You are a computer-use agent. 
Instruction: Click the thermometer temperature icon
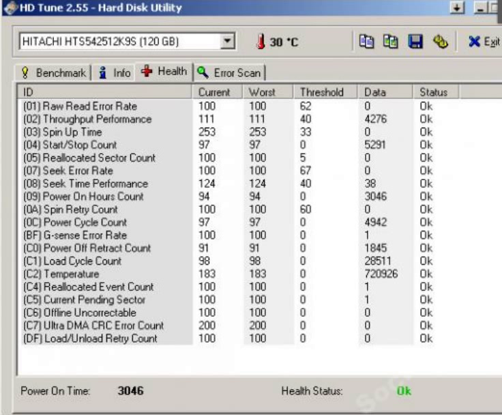[261, 42]
